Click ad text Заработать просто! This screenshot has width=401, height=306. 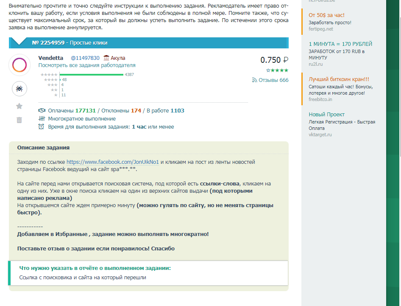click(x=330, y=22)
